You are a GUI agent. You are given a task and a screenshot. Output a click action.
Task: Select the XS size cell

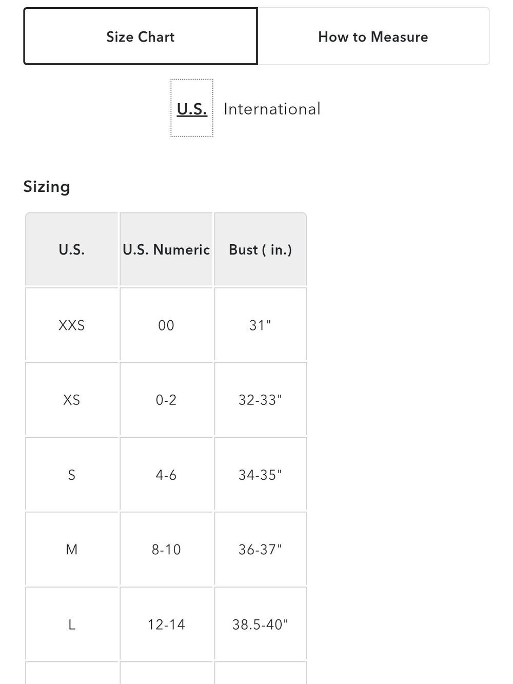coord(72,400)
